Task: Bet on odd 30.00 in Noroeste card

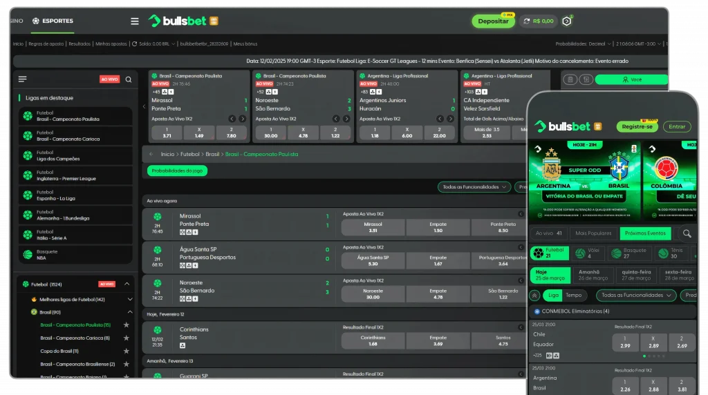Action: point(271,133)
